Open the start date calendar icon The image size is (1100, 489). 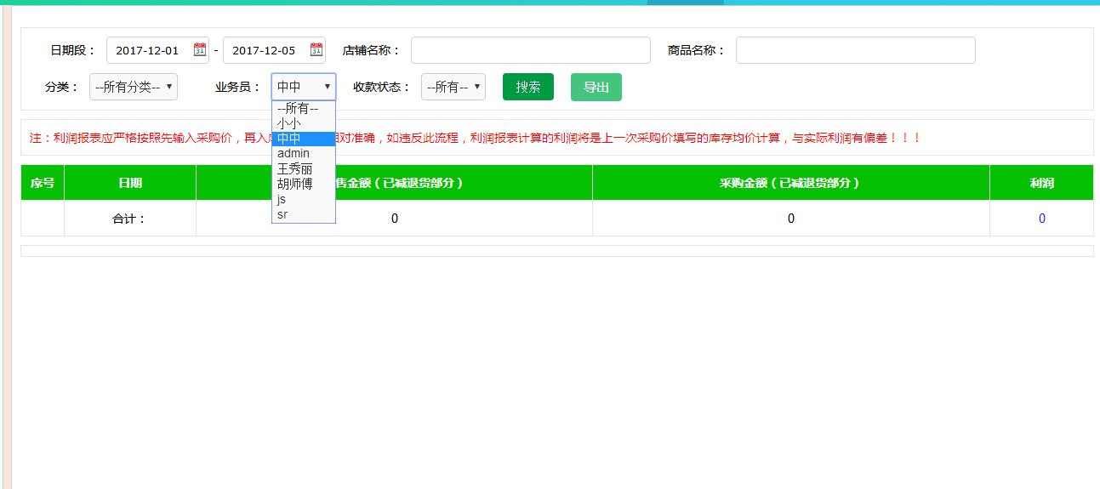click(x=200, y=49)
